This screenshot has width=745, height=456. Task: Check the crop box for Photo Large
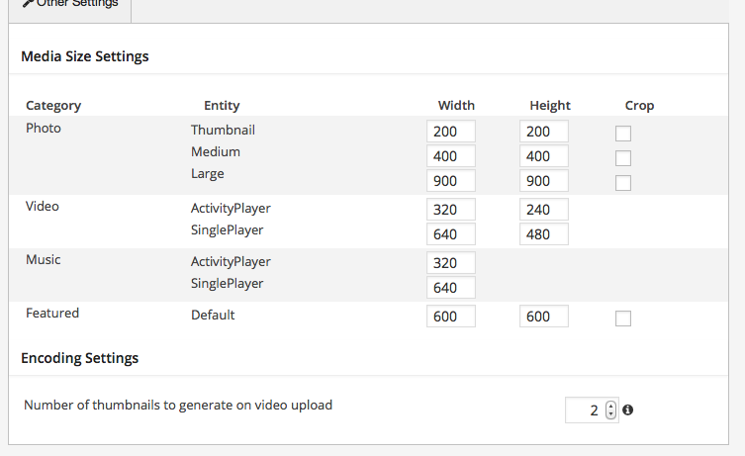(x=623, y=183)
